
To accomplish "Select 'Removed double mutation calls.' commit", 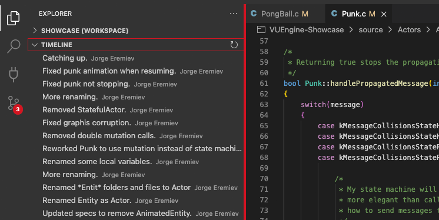I will [136, 136].
